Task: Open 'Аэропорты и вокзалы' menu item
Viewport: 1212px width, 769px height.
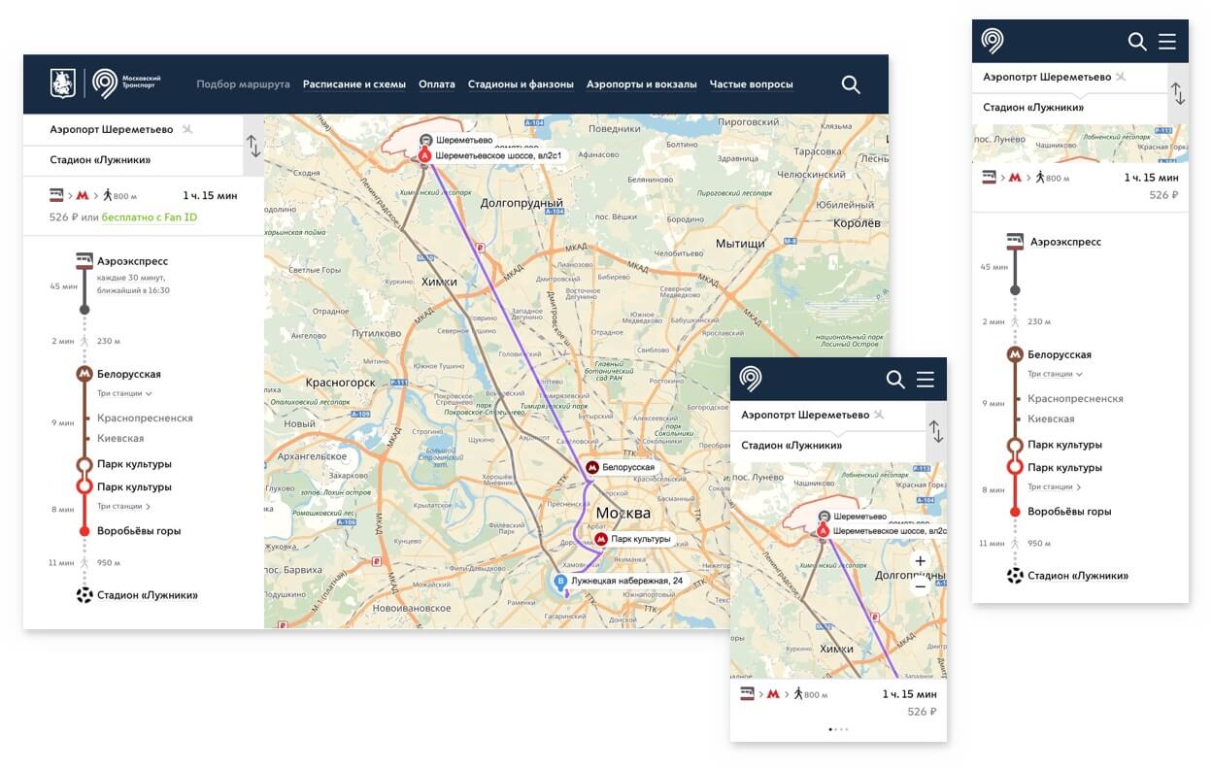Action: 641,84
